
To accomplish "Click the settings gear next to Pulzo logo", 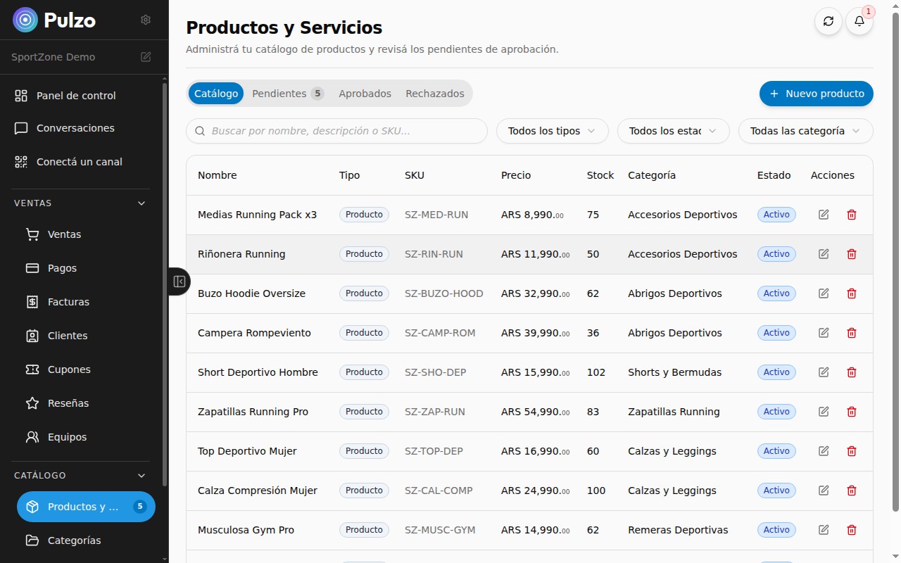I will click(146, 20).
